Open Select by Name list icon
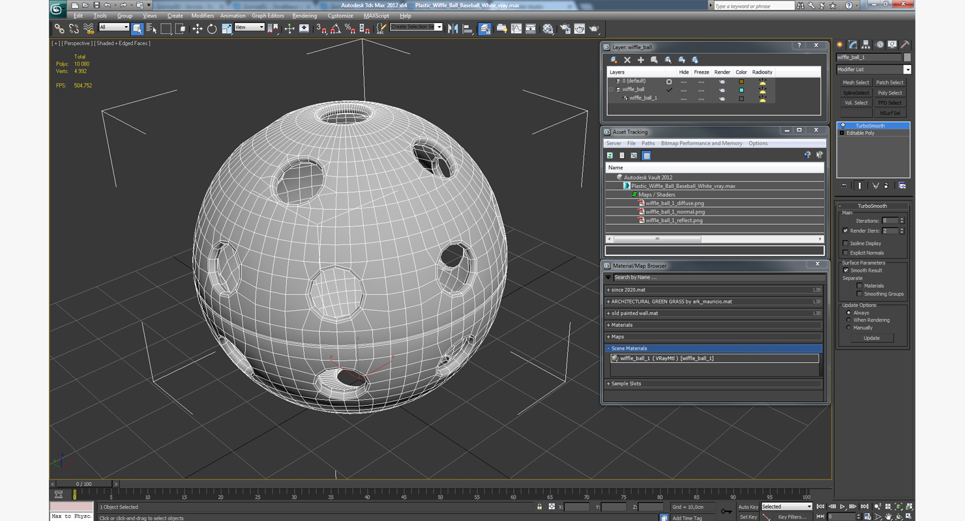965x521 pixels. click(151, 29)
